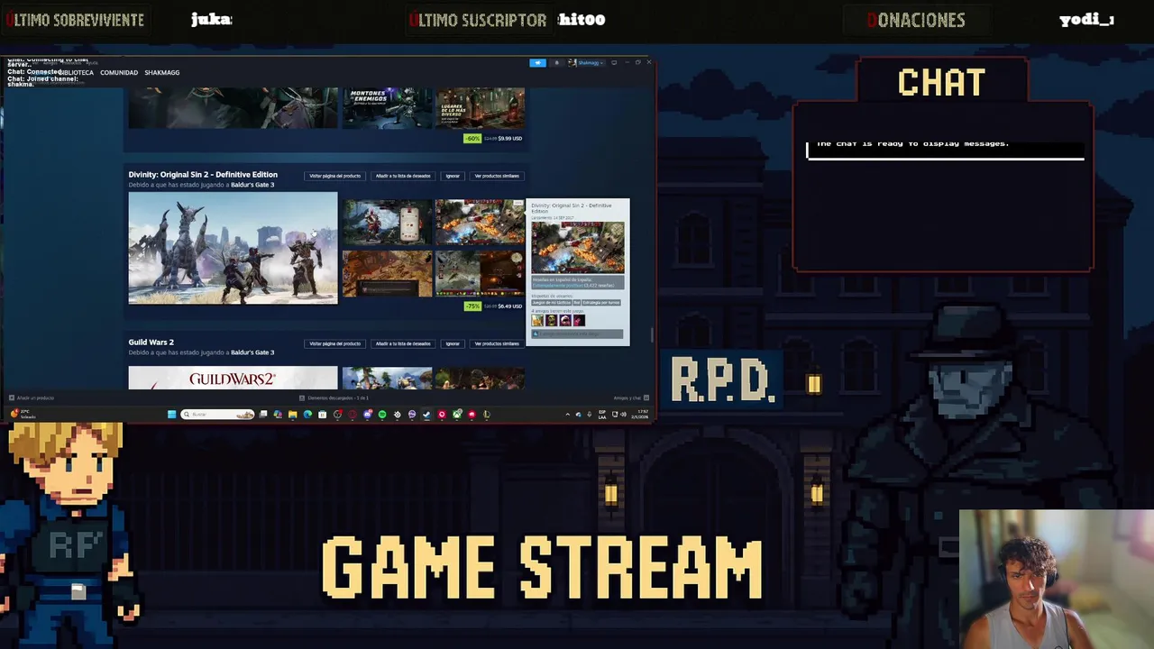The height and width of the screenshot is (649, 1154).
Task: Open 'Elementos descargados' downloads status
Action: point(334,398)
